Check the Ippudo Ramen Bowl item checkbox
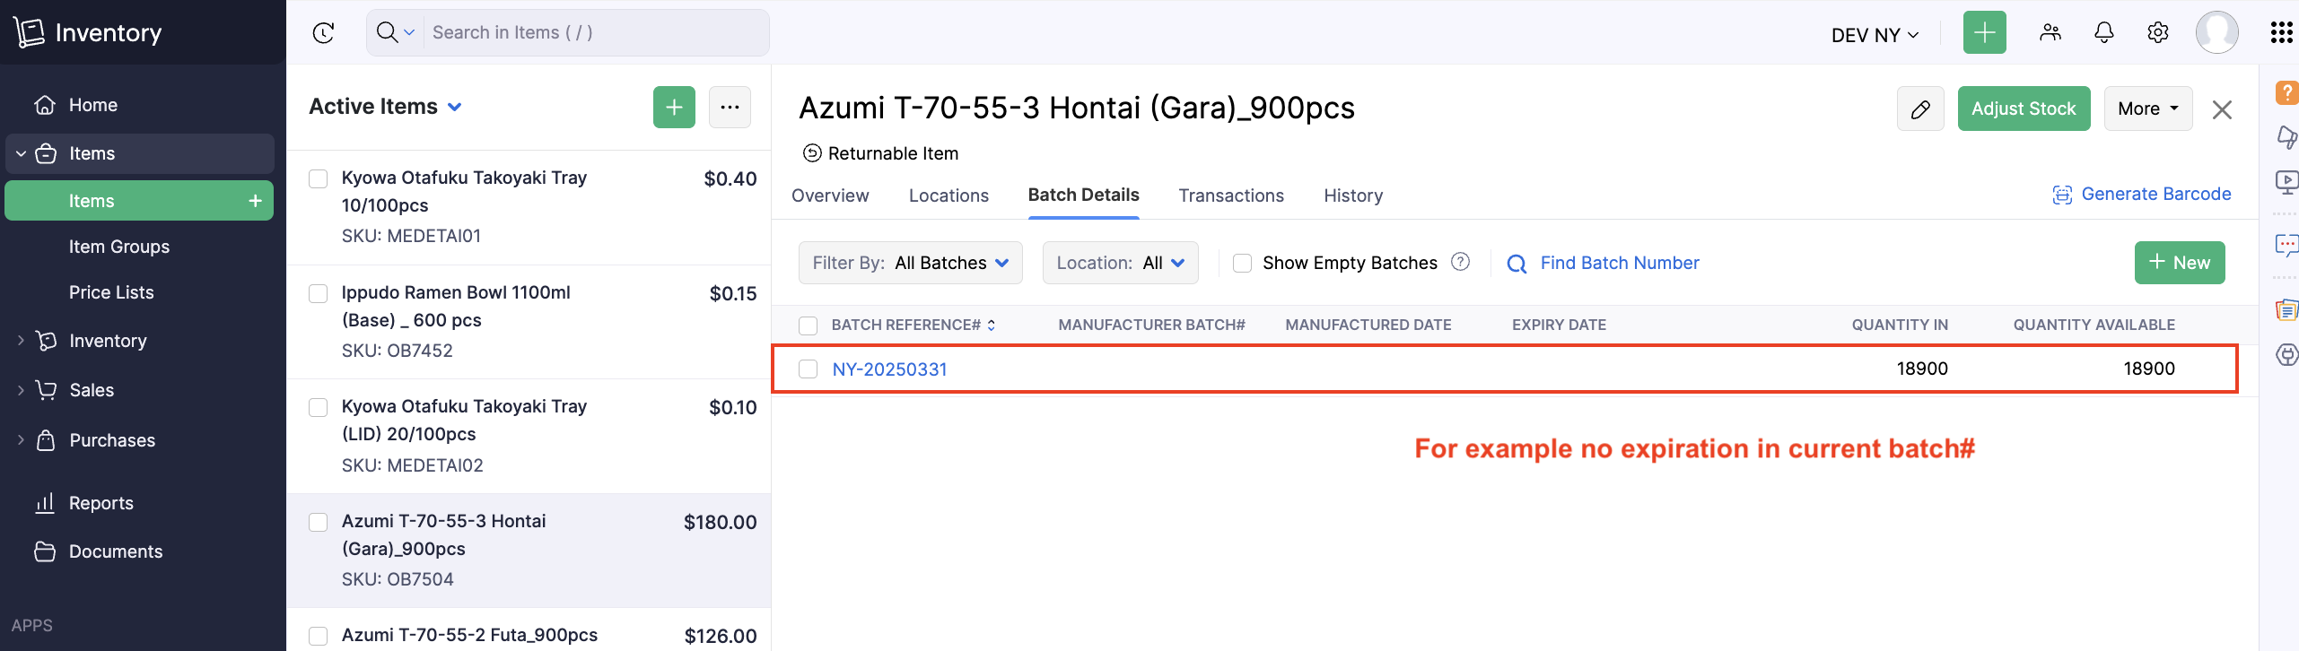Viewport: 2299px width, 651px height. tap(319, 293)
